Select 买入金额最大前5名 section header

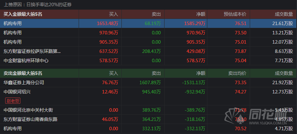click(x=23, y=14)
